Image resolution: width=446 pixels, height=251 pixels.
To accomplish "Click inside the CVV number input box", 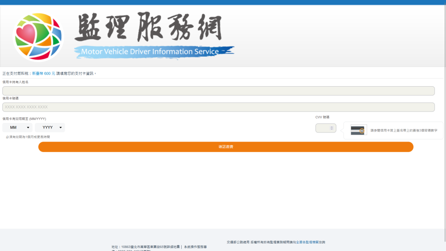I will coord(323,128).
